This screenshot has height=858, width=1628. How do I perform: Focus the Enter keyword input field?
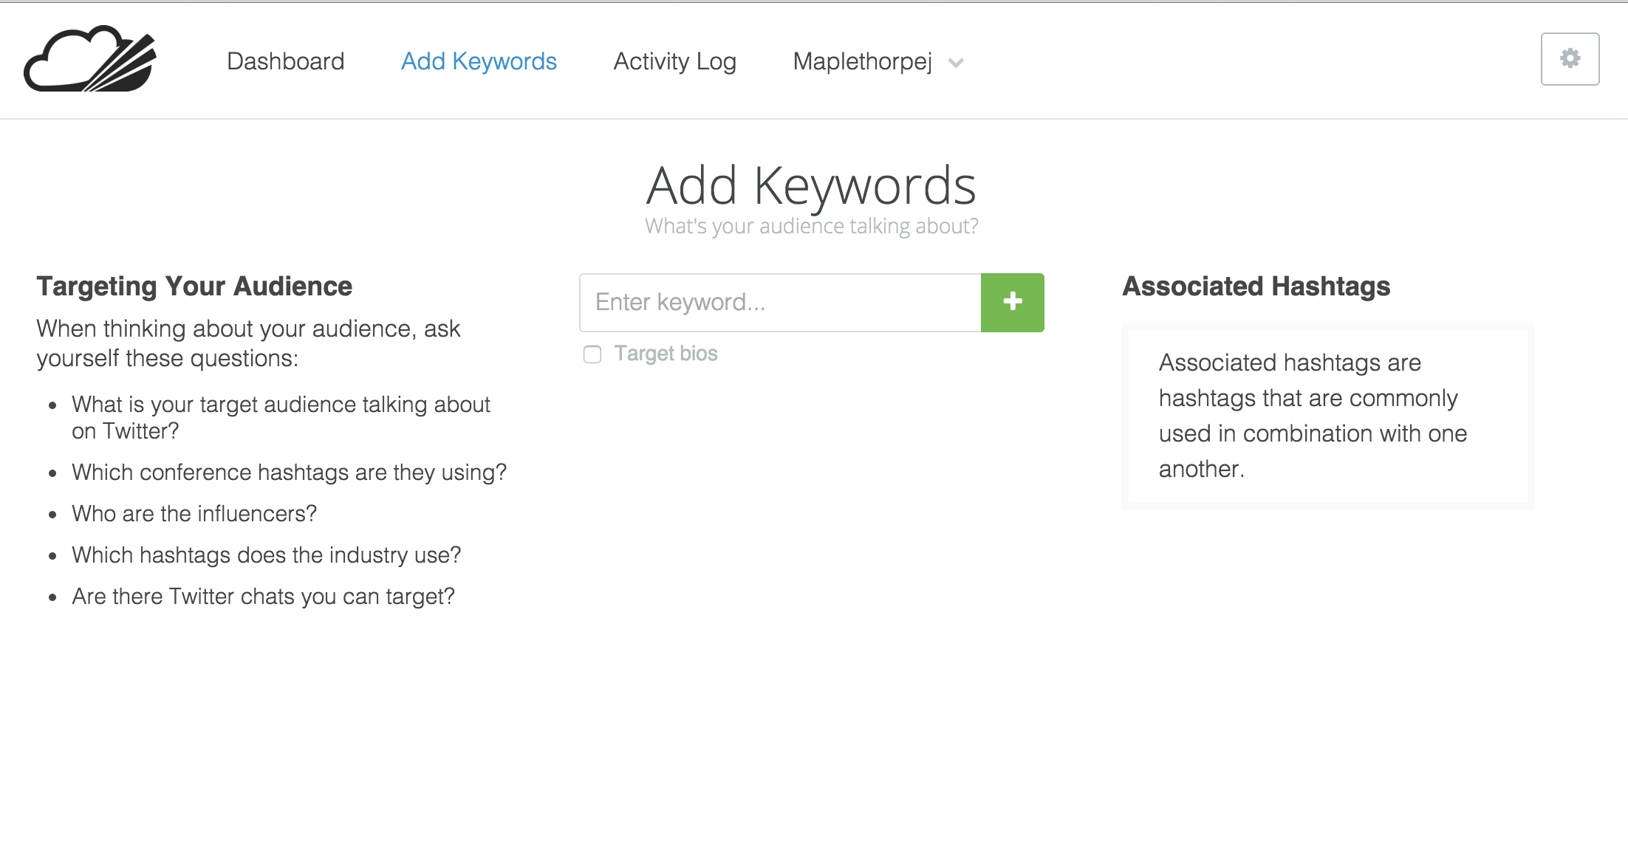[x=780, y=303]
